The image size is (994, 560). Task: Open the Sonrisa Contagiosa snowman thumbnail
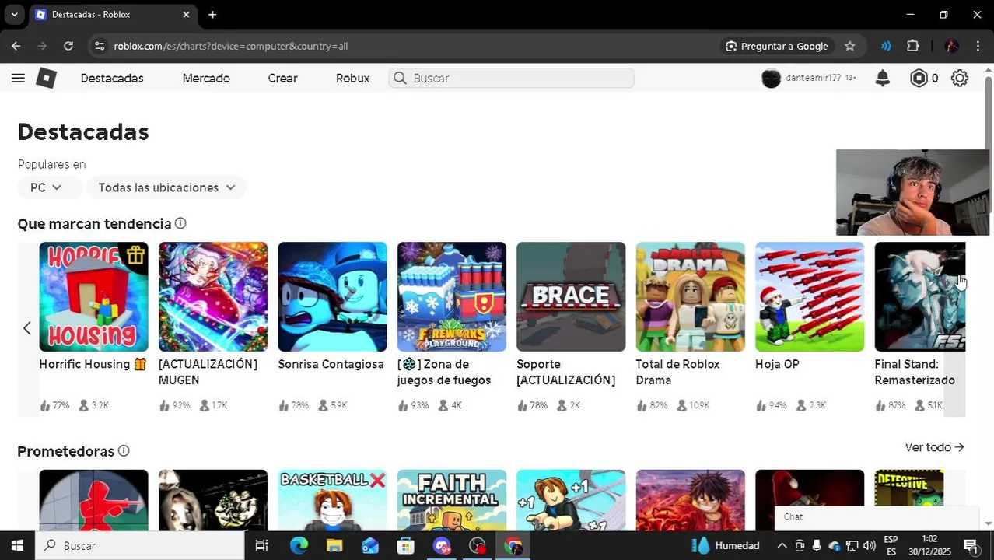332,296
